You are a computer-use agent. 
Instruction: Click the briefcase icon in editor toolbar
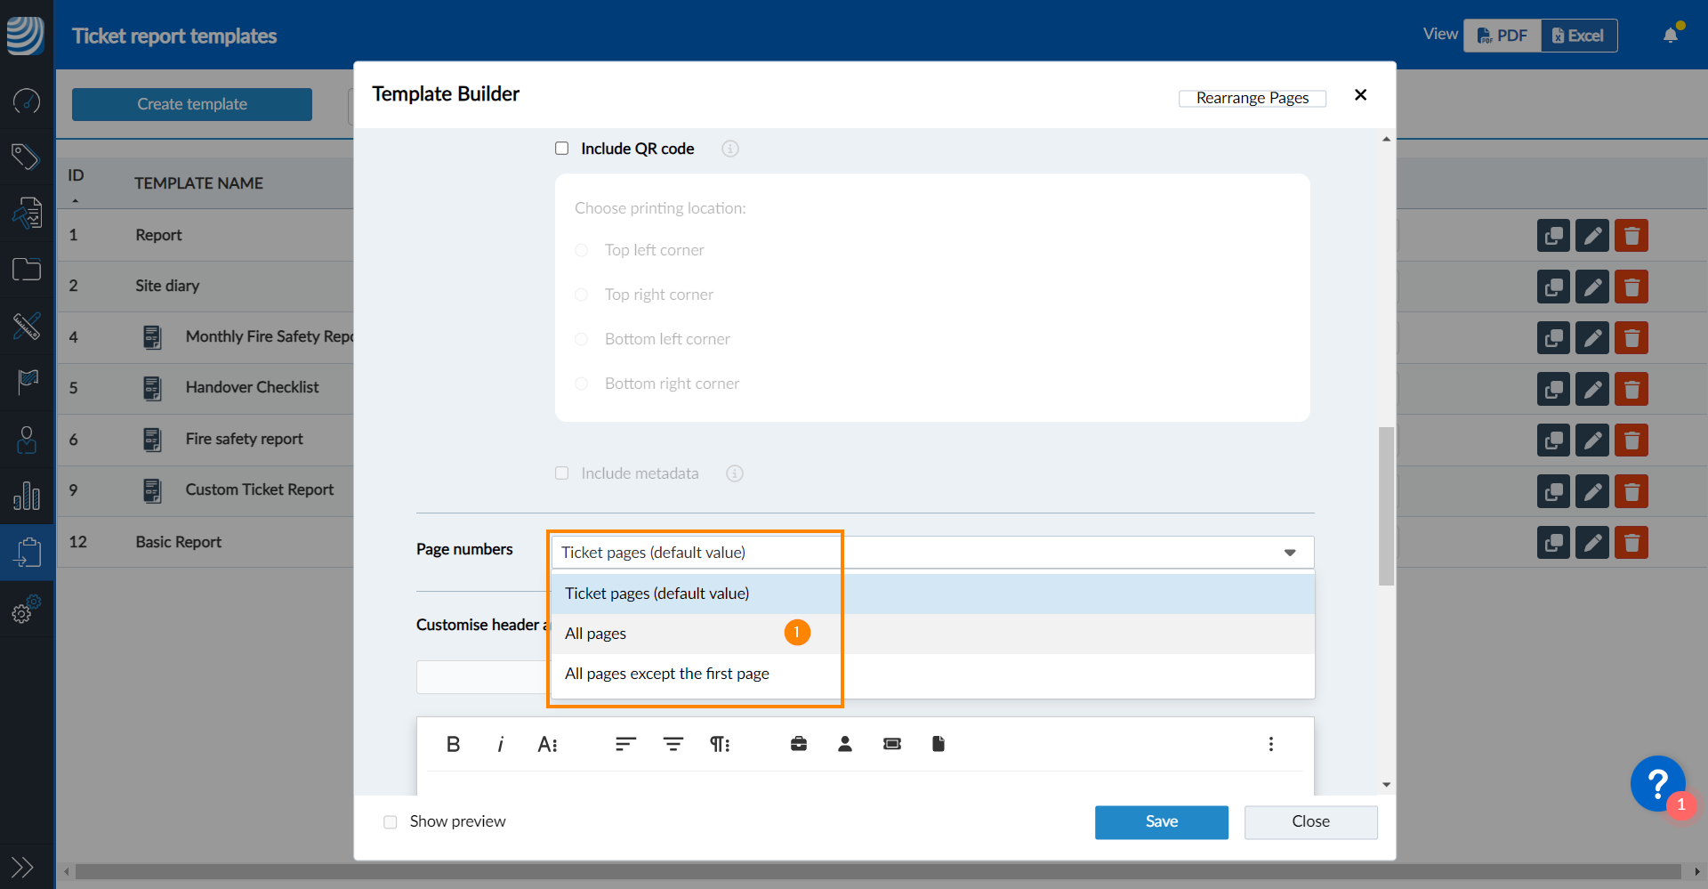click(x=799, y=744)
